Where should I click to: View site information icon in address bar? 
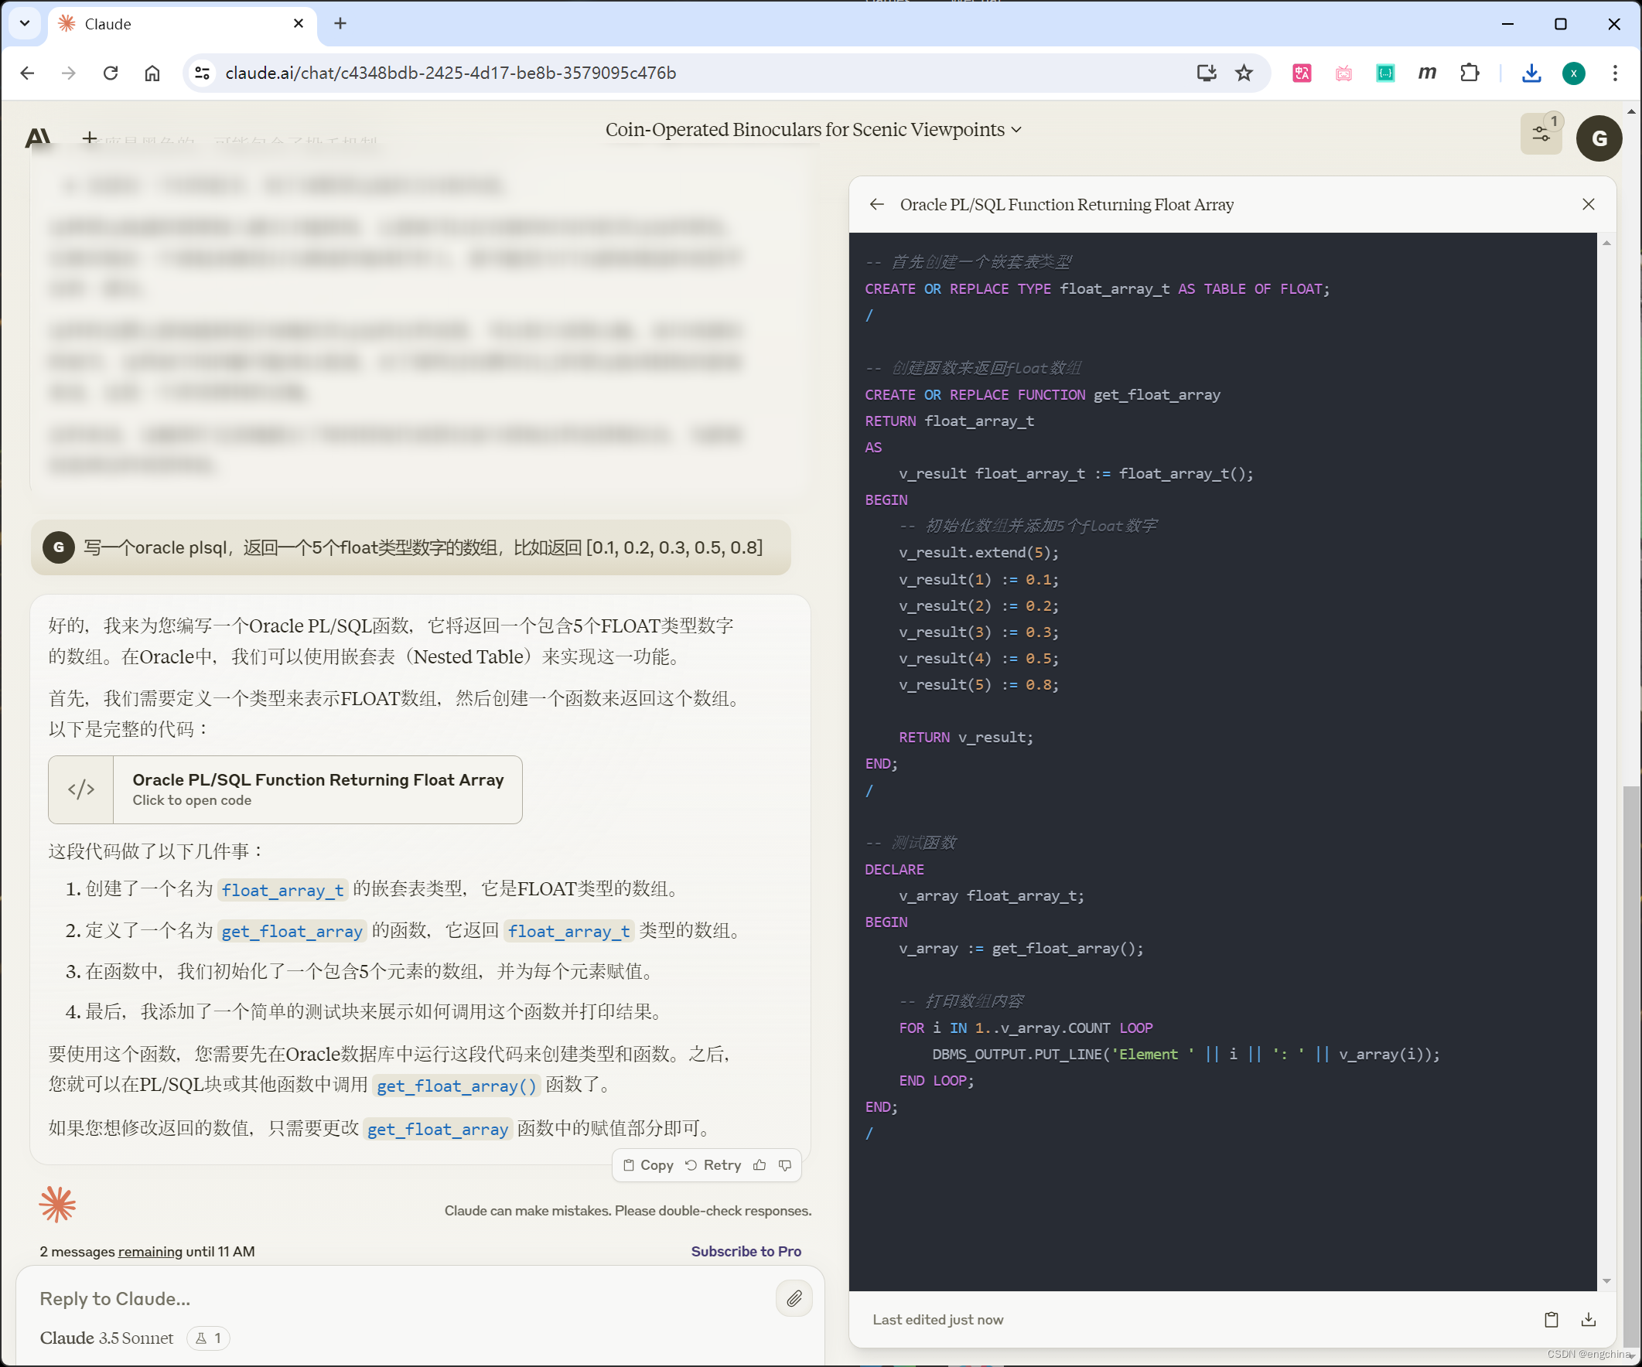pos(202,73)
